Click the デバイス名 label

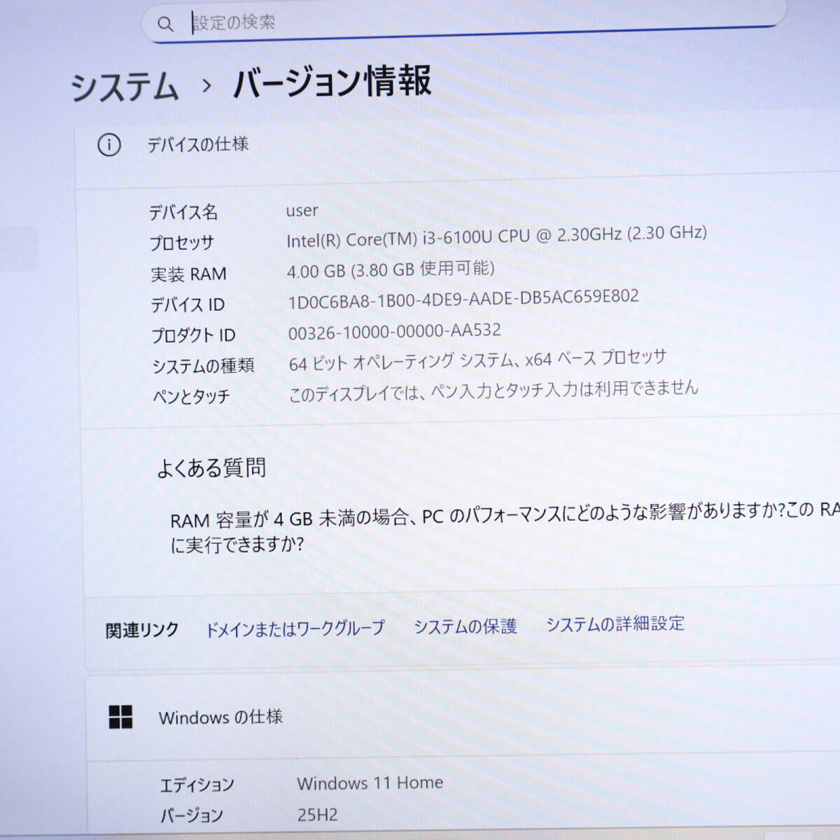(x=183, y=212)
